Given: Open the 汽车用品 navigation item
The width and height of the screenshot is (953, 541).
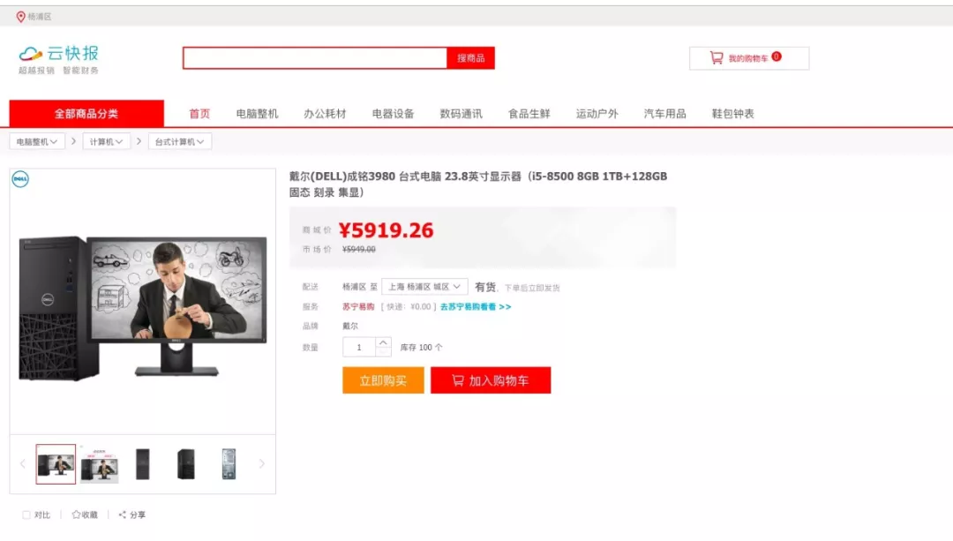Looking at the screenshot, I should tap(665, 114).
